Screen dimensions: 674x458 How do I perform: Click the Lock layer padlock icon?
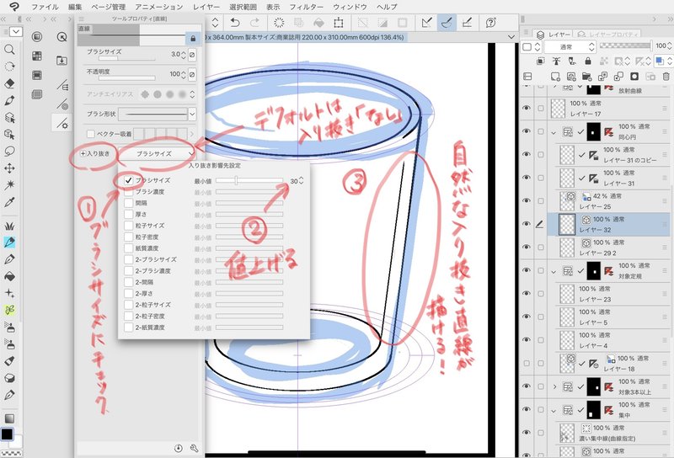tap(588, 61)
